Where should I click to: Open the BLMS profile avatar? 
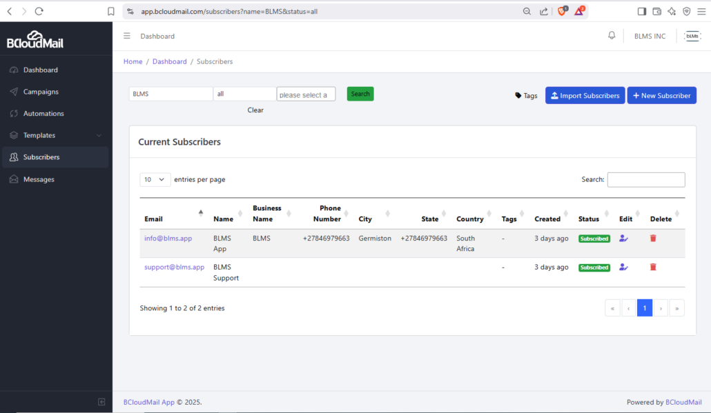click(x=692, y=37)
